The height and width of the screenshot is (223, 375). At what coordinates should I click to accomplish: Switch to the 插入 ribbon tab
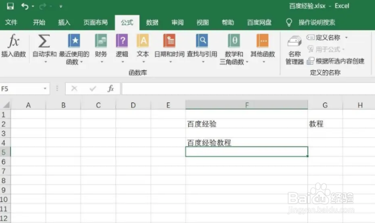[64, 23]
